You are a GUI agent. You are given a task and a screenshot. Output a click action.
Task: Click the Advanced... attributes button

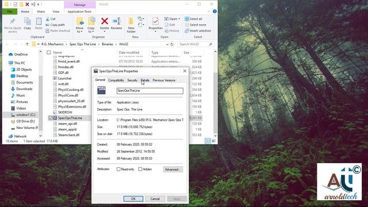(x=172, y=170)
